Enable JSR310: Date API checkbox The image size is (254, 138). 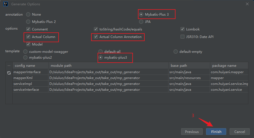coord(183,37)
